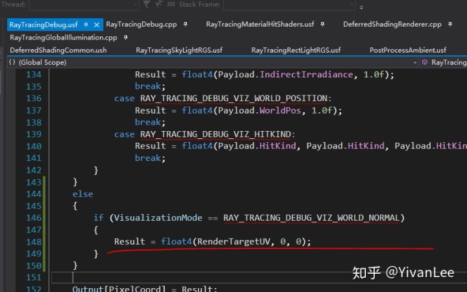Switch to the RayTracingDebug.cpp tab
The width and height of the screenshot is (467, 292).
pos(141,25)
